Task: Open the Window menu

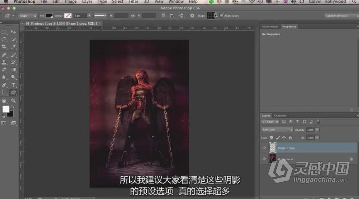Action: [176, 2]
